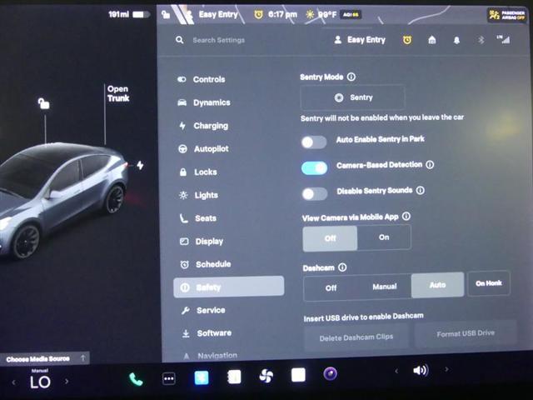Decrease volume with left chevron
Viewport: 533px width, 400px height.
pyautogui.click(x=396, y=371)
